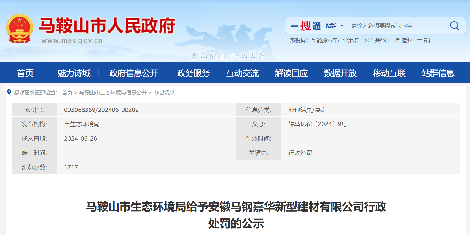Open the 站群信息 navigation tab
Viewport: 470px width, 235px height.
(438, 73)
